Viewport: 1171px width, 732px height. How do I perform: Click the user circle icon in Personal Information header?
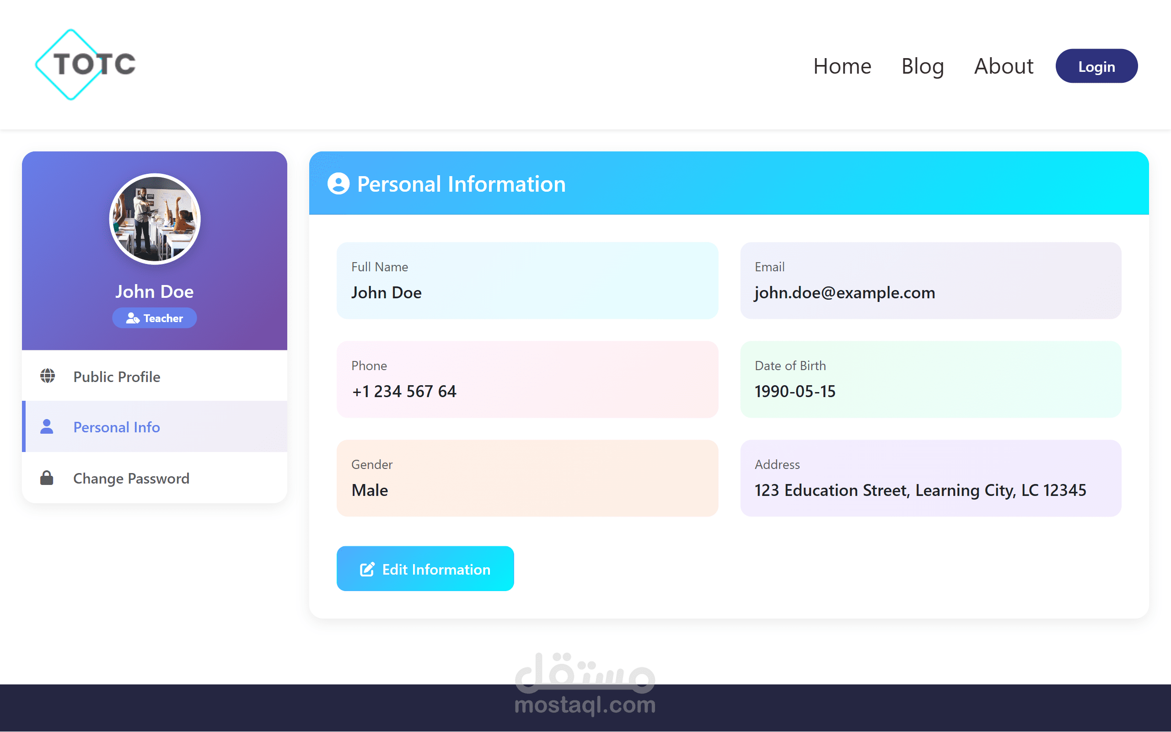338,184
